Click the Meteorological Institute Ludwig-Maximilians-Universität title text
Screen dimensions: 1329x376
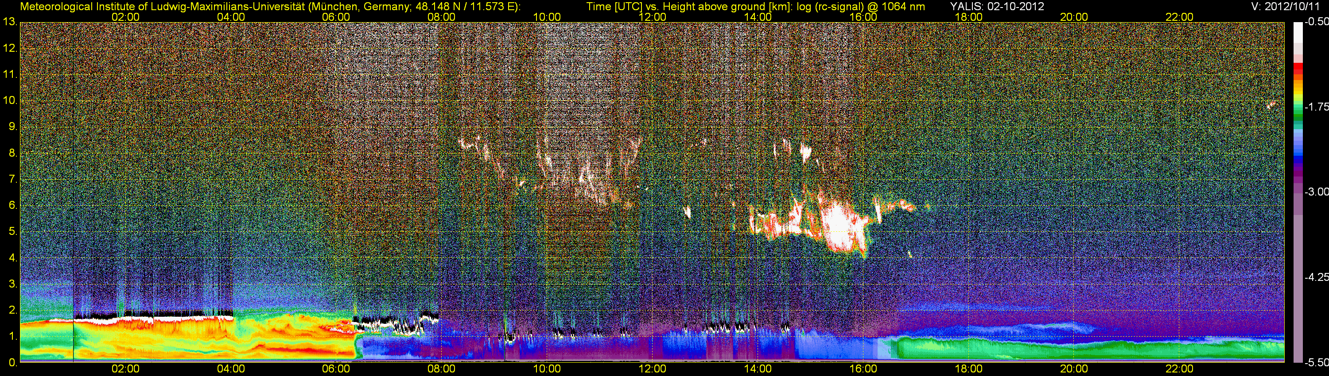270,7
